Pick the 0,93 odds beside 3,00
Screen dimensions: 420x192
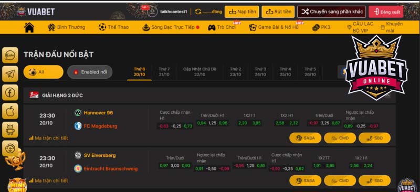click(x=186, y=166)
